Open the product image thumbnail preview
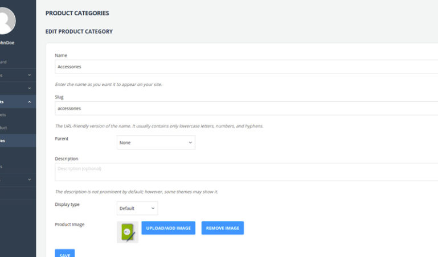438x257 pixels. coord(127,232)
